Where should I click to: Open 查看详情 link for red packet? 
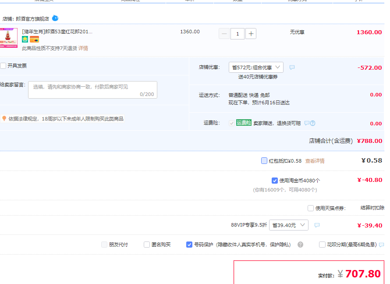click(315, 161)
